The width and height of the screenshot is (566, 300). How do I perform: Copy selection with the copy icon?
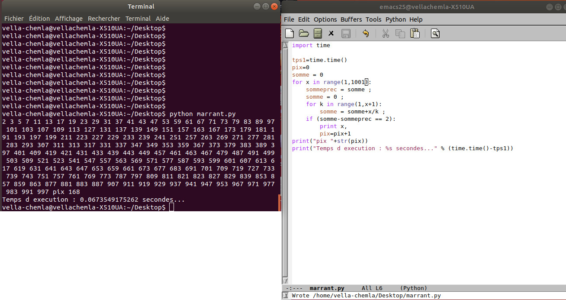pyautogui.click(x=400, y=33)
